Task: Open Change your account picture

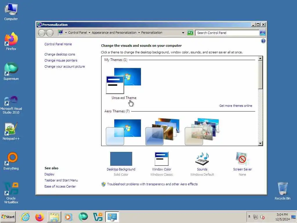Action: point(65,66)
